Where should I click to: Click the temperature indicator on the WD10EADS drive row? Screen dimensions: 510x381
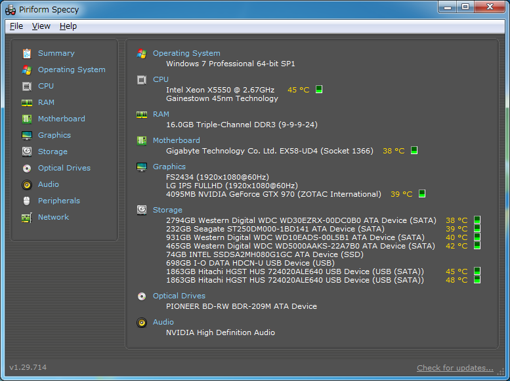pyautogui.click(x=477, y=237)
